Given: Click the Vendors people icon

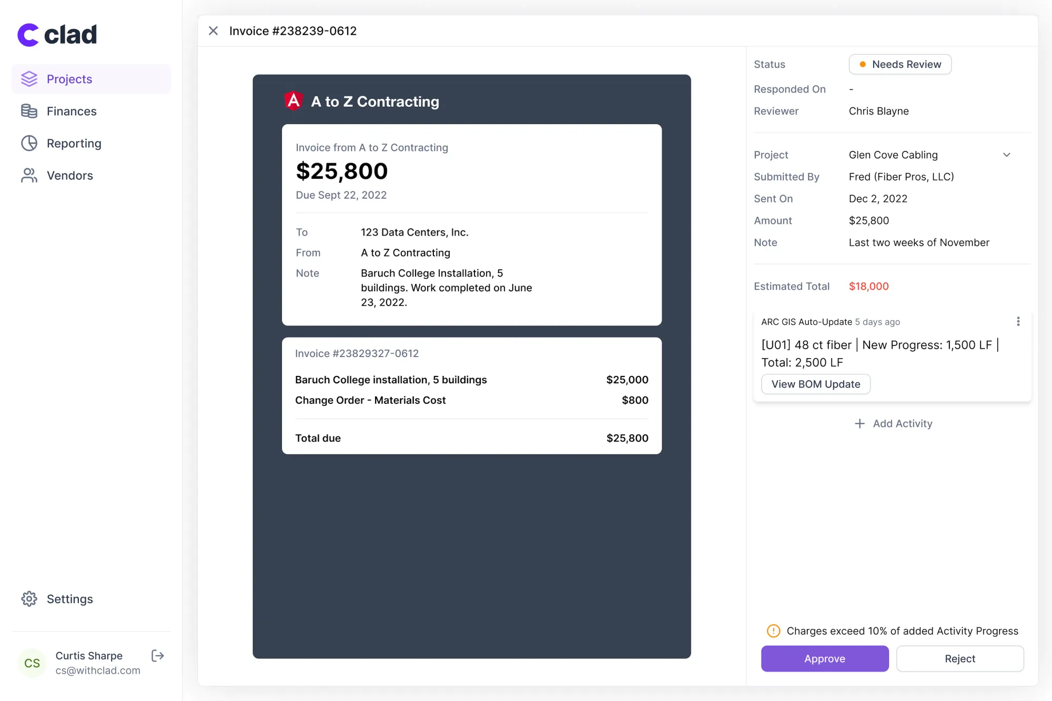Looking at the screenshot, I should point(29,175).
